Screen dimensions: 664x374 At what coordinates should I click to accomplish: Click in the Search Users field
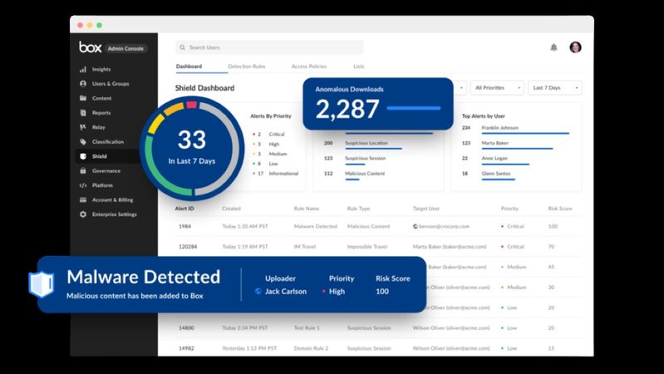point(269,47)
